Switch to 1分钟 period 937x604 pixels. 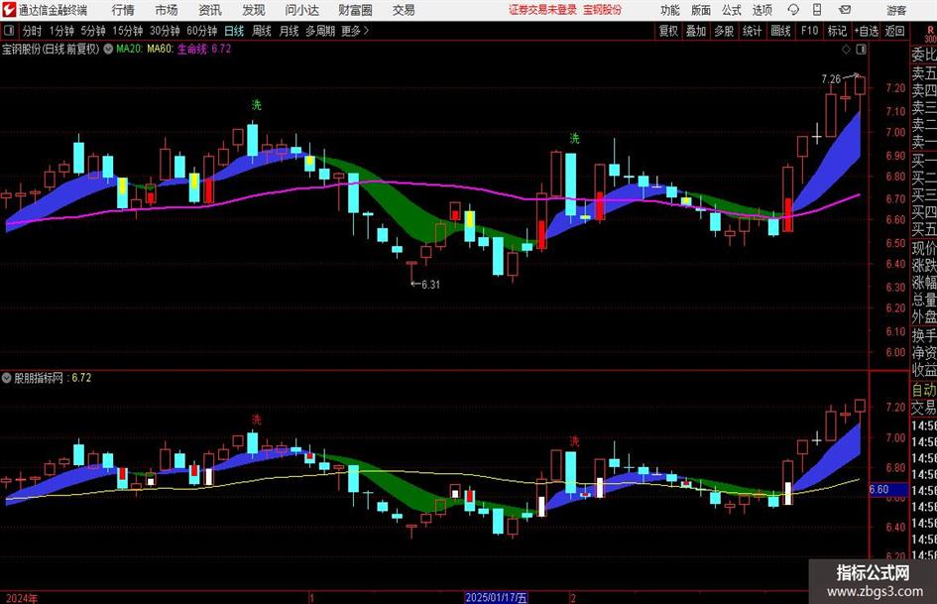[x=61, y=31]
